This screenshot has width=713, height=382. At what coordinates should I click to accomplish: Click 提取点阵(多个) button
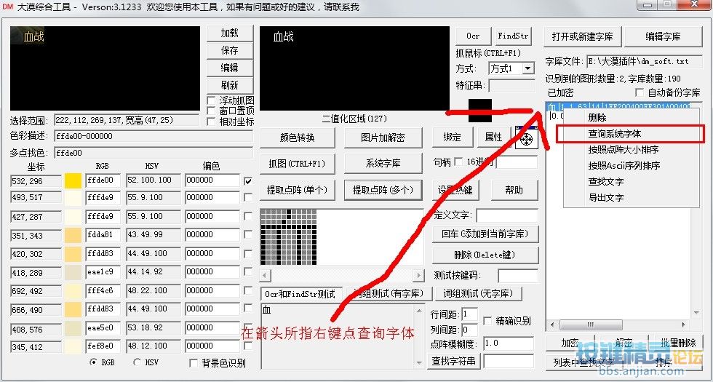(x=383, y=190)
